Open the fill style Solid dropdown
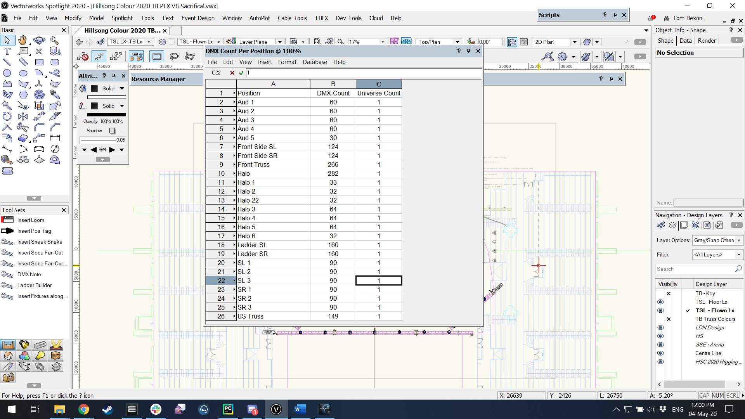Viewport: 745px width, 419px height. coord(122,88)
